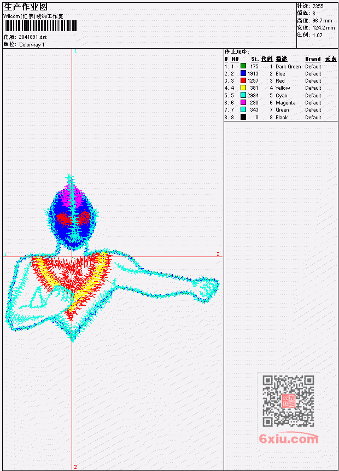The height and width of the screenshot is (471, 339).
Task: Select the file name 2041891.dst
Action: click(33, 37)
